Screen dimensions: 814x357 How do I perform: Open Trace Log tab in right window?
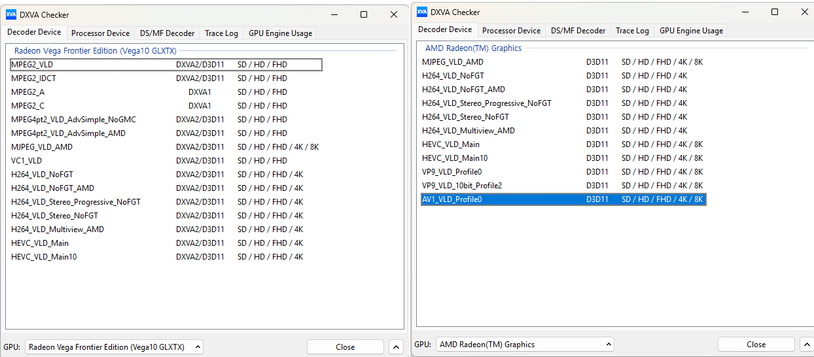[x=632, y=31]
